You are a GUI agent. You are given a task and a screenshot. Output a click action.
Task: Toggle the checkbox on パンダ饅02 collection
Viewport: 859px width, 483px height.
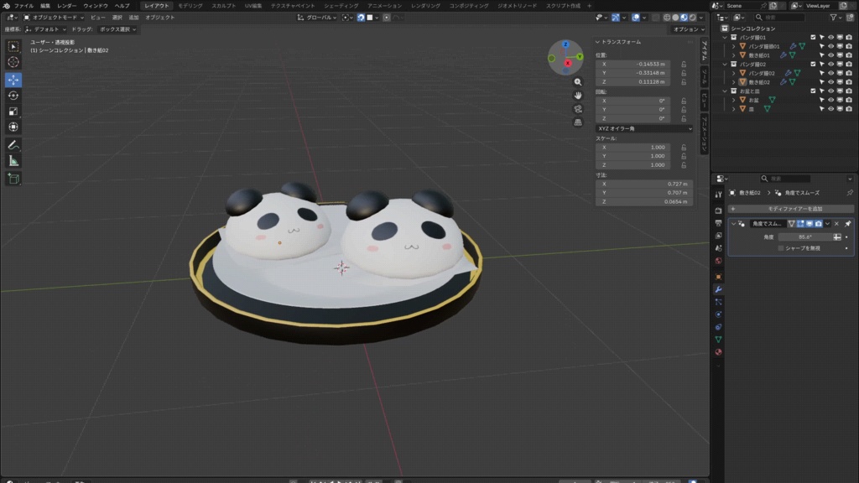(813, 65)
